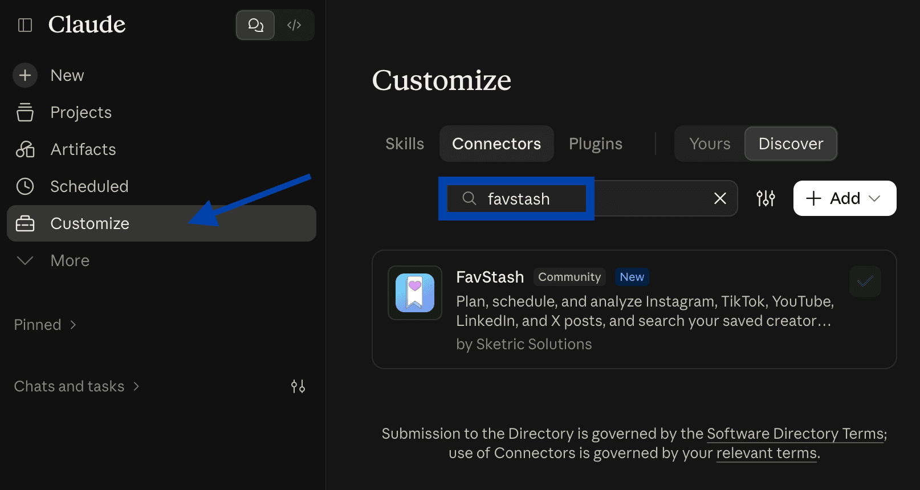Select Customize in the sidebar
Image resolution: width=920 pixels, height=490 pixels.
tap(161, 223)
